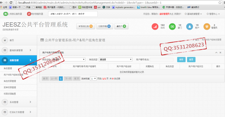Click the 超级管理员 username link

click(164, 14)
